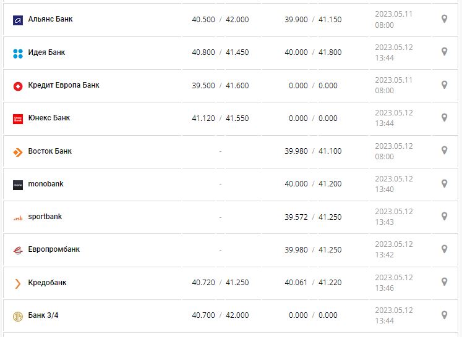Click the Идея Банк blue dots logo

click(x=17, y=53)
